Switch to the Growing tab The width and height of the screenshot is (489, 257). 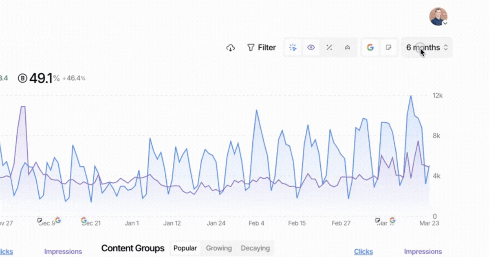219,248
